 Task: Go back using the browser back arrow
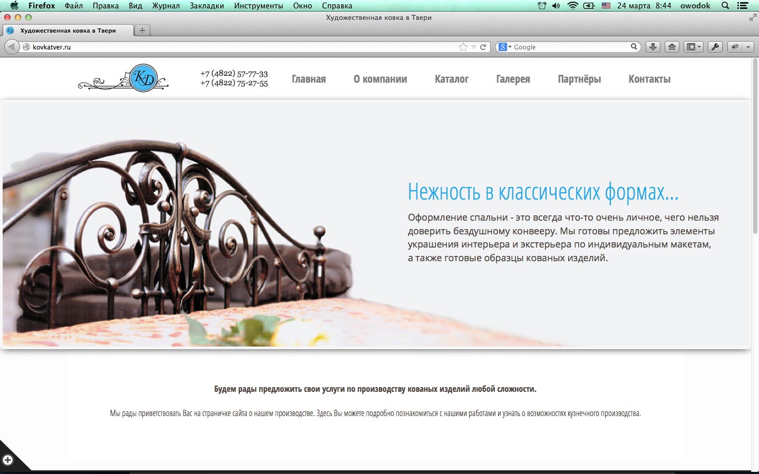coord(12,47)
